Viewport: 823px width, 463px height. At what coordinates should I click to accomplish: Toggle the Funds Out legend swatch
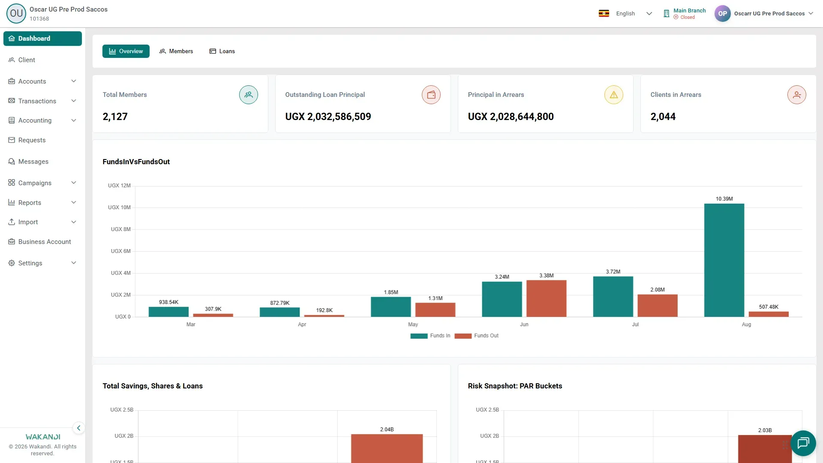463,336
